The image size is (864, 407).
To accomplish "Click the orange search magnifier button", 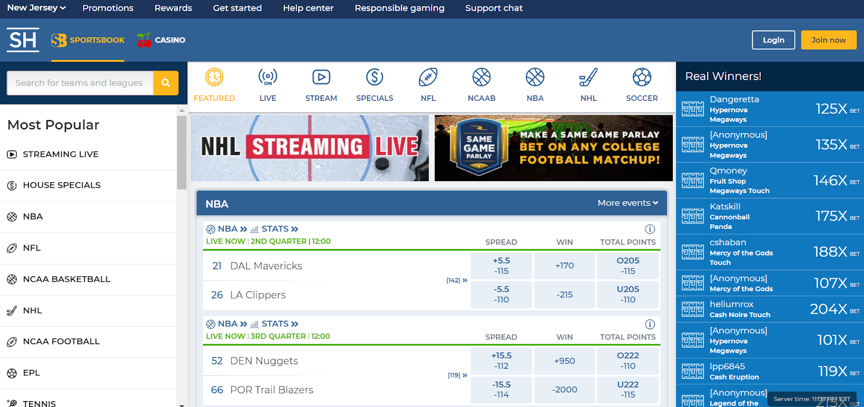I will click(x=166, y=83).
